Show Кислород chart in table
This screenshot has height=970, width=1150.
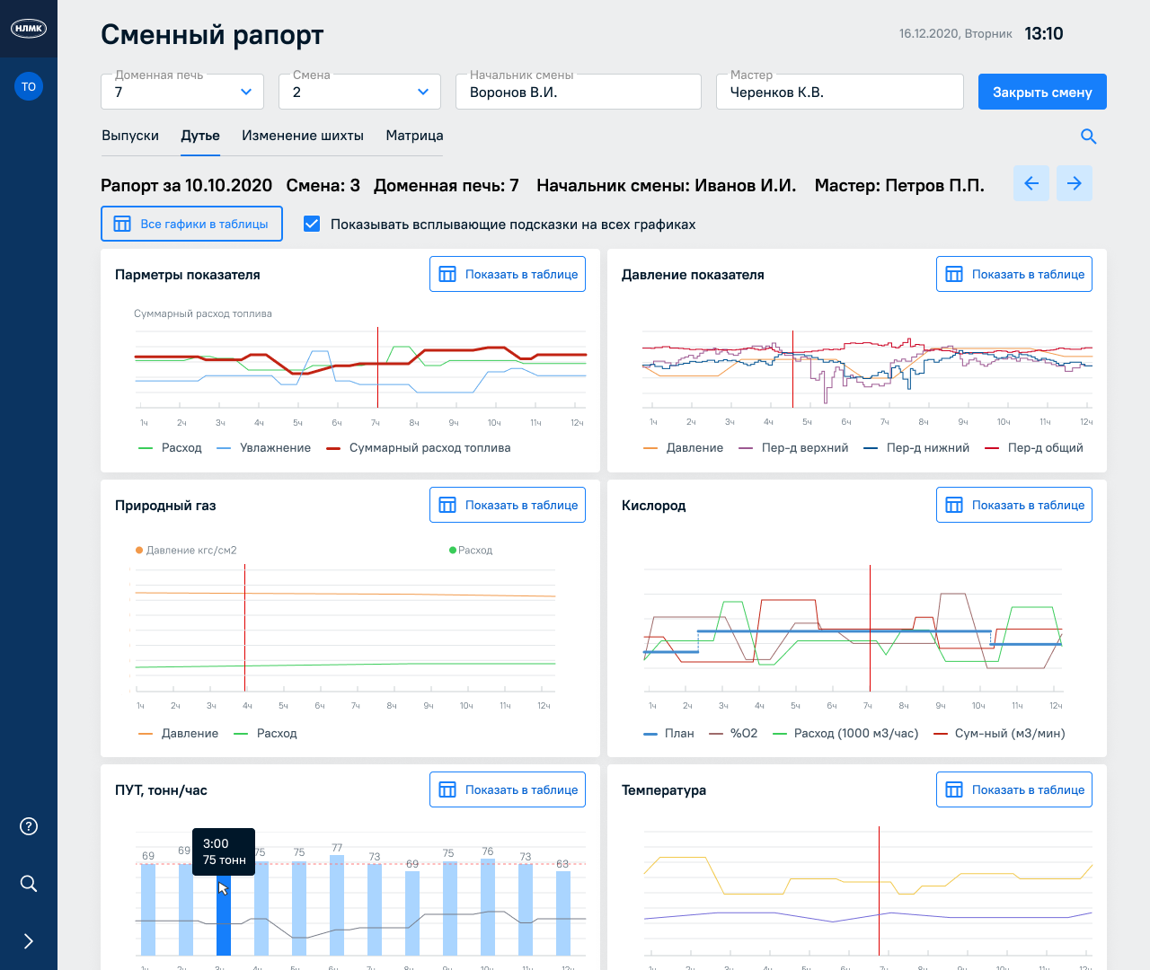coord(1014,505)
